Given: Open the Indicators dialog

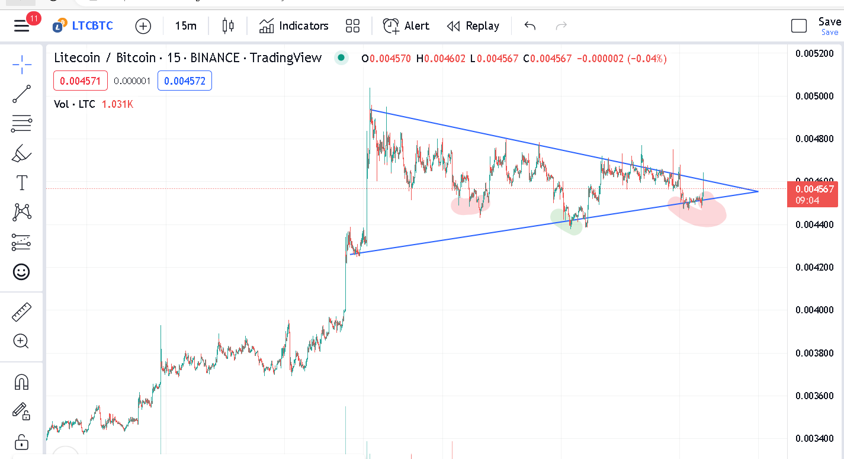Looking at the screenshot, I should [x=294, y=25].
